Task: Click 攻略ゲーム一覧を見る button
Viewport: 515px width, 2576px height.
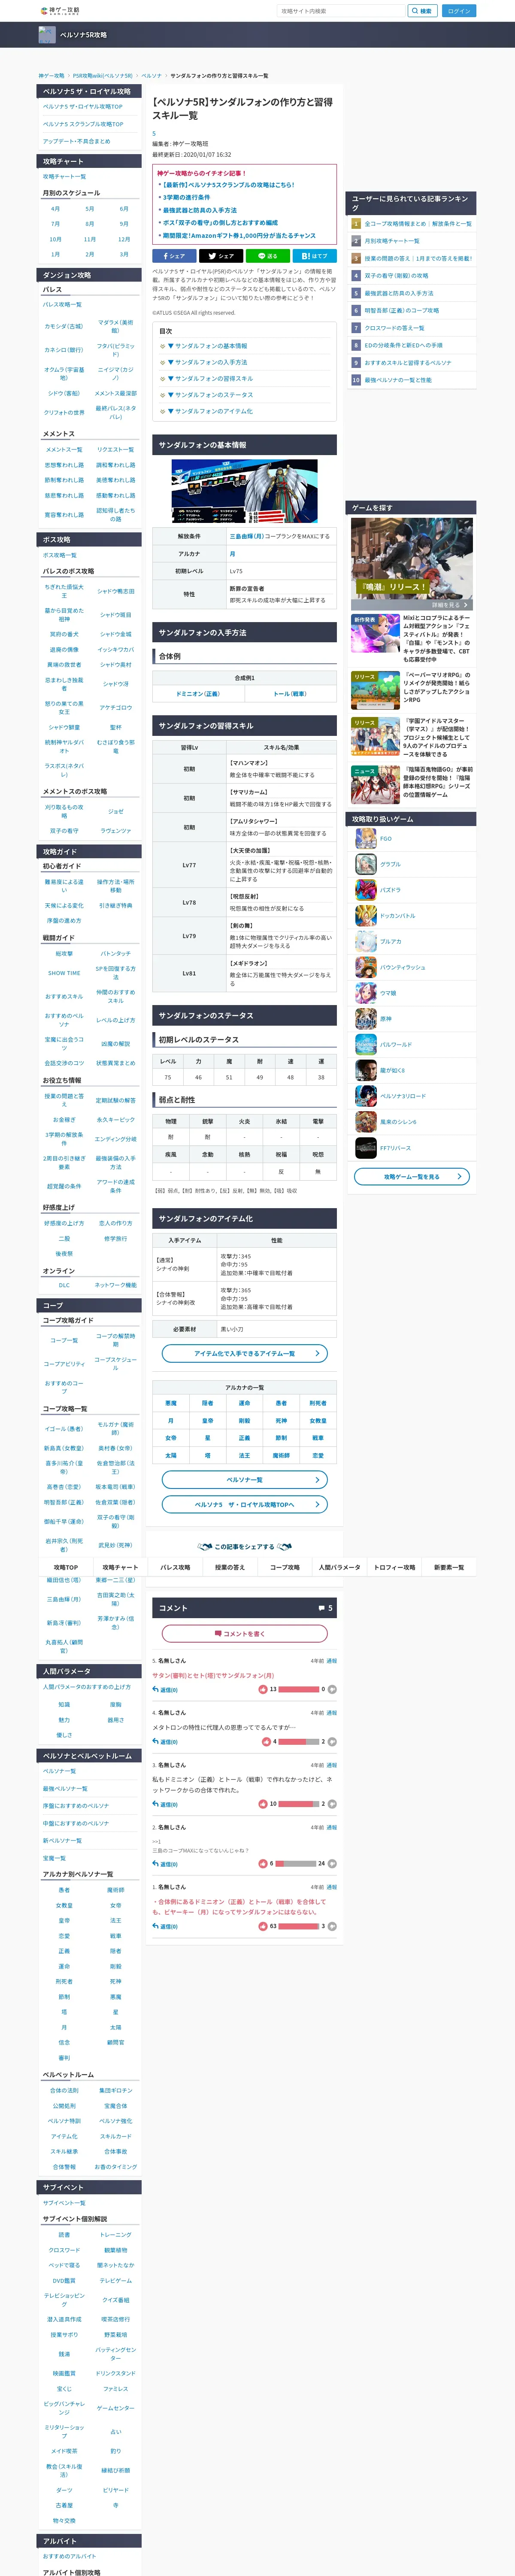Action: click(412, 1176)
